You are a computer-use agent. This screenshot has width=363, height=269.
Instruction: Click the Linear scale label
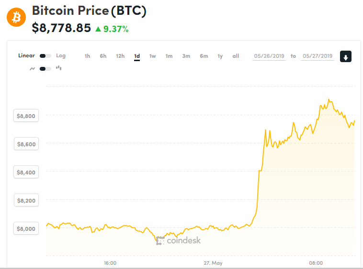[26, 55]
